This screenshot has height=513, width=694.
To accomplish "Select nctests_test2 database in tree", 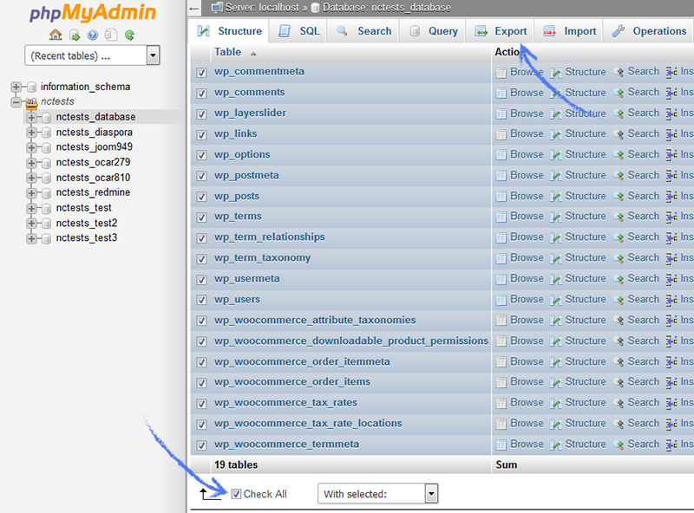I will 86,223.
